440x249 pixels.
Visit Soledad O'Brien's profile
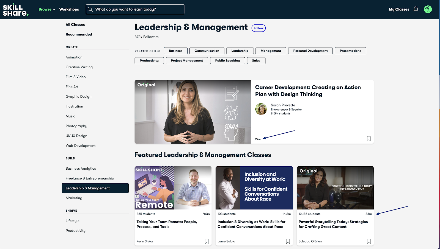point(310,241)
